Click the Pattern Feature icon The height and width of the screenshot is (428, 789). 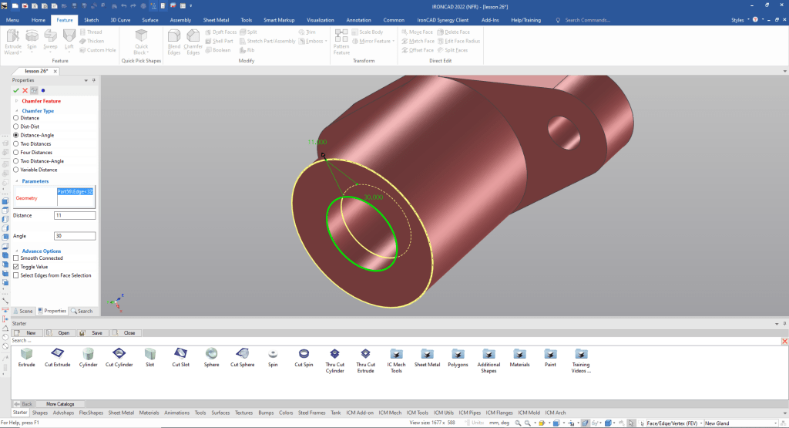(x=341, y=40)
